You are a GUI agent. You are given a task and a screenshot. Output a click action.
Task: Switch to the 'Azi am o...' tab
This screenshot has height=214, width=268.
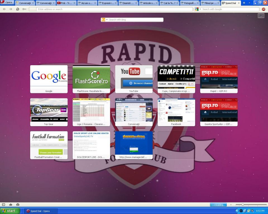click(x=87, y=3)
